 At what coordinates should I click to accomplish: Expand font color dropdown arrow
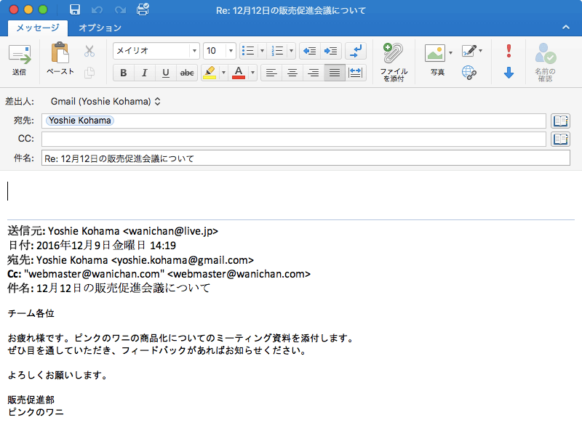click(x=252, y=73)
